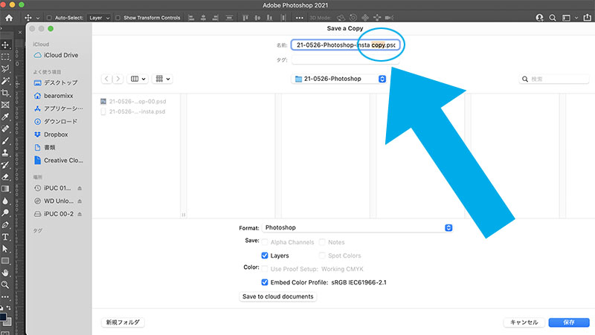
Task: Swap foreground and background colors
Action: point(9,308)
